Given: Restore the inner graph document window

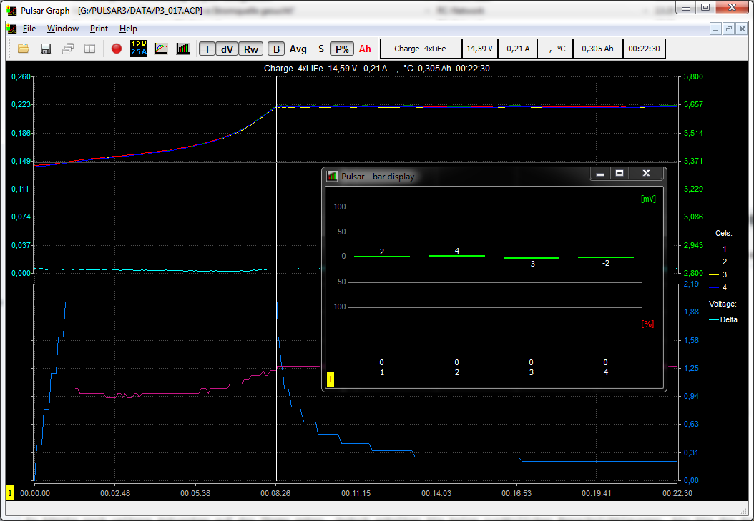Looking at the screenshot, I should (728, 29).
